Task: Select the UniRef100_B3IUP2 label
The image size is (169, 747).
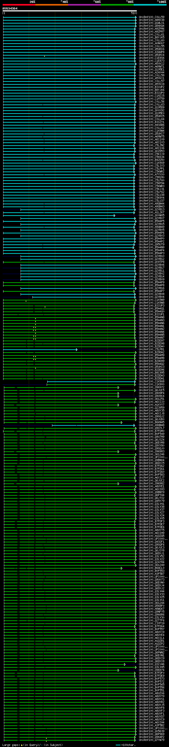Action: [152, 87]
